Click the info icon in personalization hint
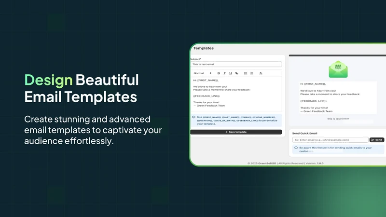 (x=194, y=117)
